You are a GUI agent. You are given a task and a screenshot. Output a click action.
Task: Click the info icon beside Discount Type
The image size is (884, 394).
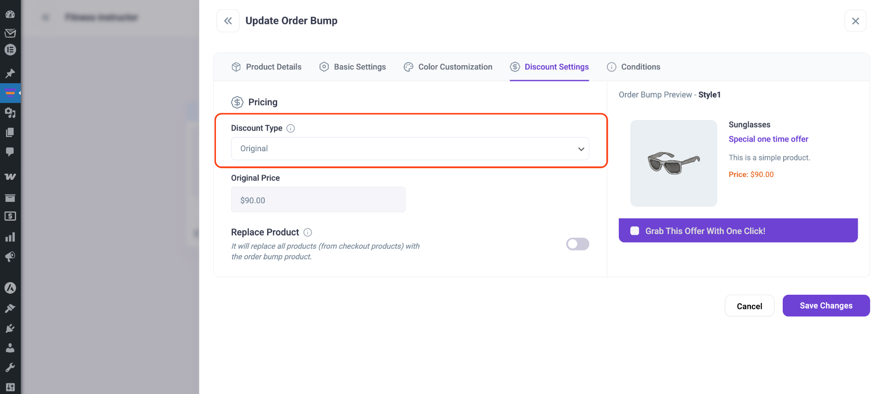[291, 128]
